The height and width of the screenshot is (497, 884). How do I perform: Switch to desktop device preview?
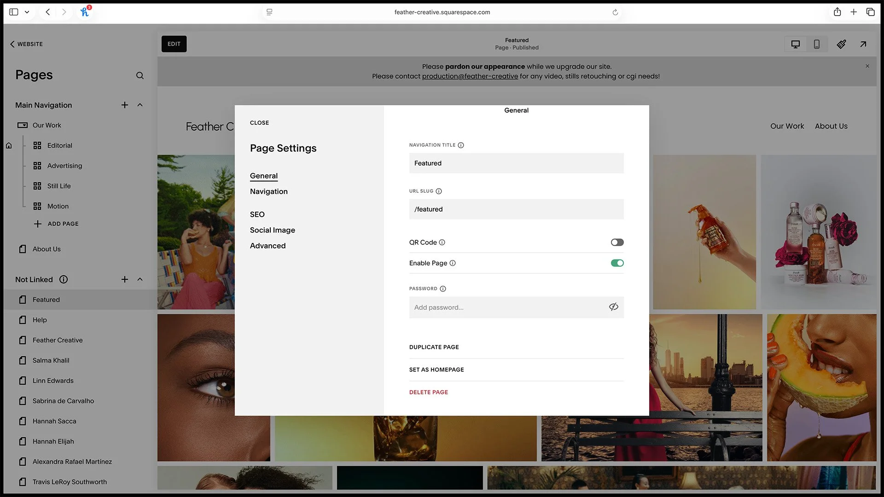point(795,44)
